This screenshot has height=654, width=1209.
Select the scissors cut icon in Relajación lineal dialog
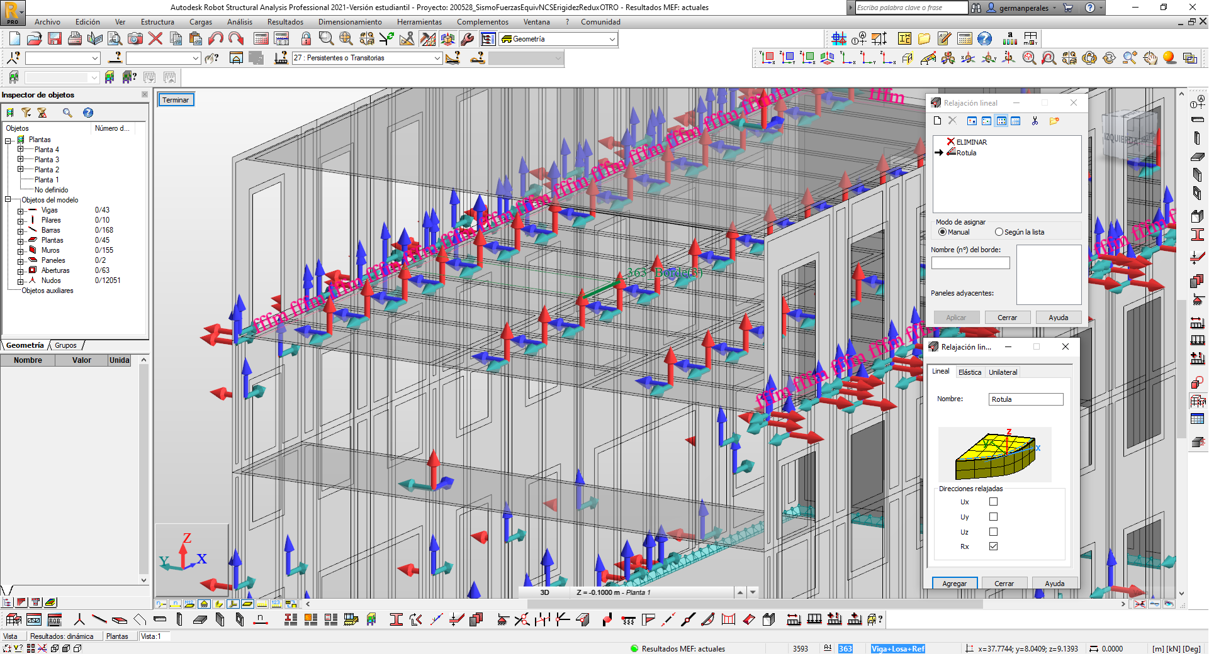click(x=1035, y=121)
